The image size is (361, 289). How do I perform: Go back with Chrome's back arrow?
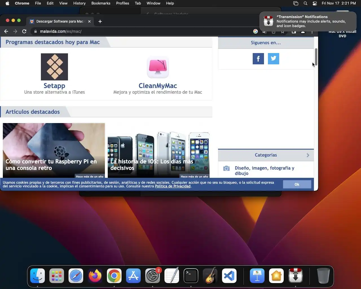tap(6, 31)
